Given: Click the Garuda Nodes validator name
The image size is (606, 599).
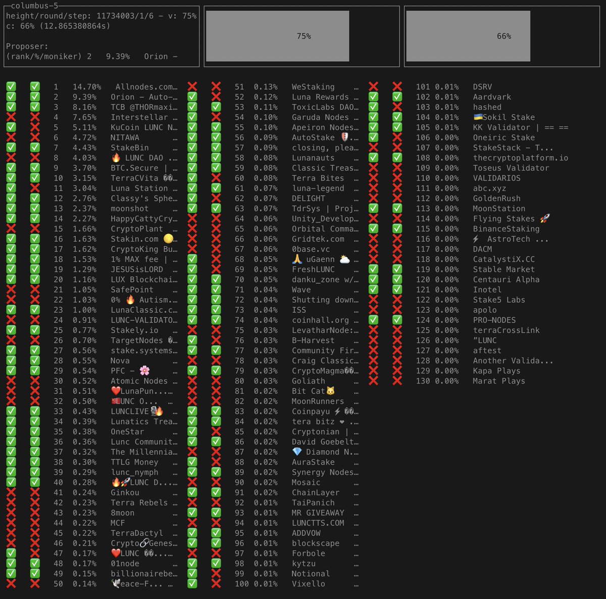Looking at the screenshot, I should click(320, 117).
